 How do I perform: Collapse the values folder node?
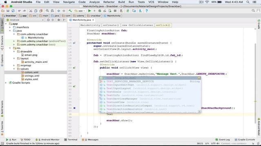(x=14, y=69)
